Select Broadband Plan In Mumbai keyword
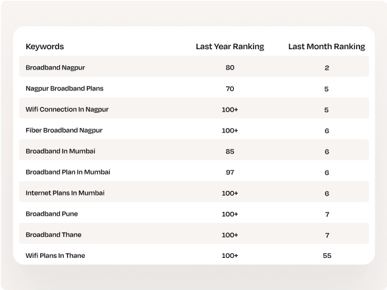387x290 pixels. point(68,172)
